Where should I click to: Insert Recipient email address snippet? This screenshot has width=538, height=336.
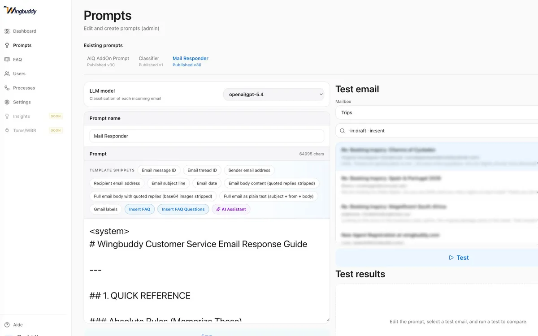[x=117, y=183]
